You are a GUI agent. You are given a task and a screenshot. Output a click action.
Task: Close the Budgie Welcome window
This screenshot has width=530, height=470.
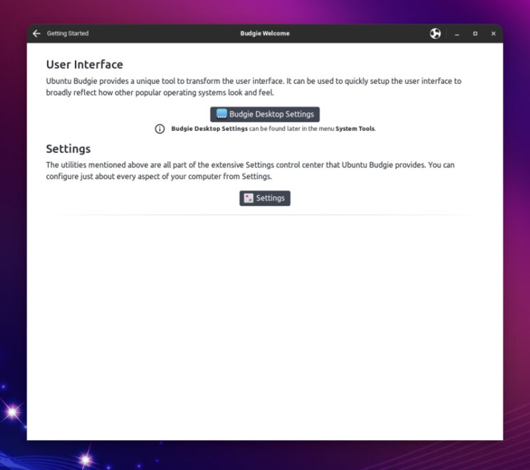pyautogui.click(x=493, y=33)
